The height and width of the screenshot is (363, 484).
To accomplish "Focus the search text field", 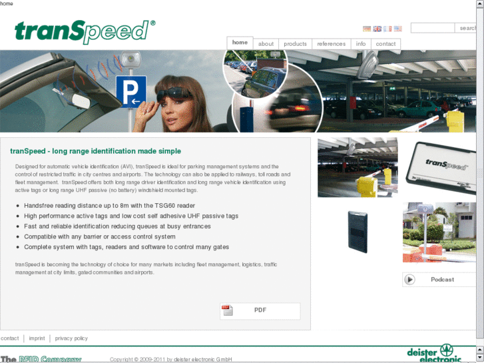I will [x=433, y=28].
